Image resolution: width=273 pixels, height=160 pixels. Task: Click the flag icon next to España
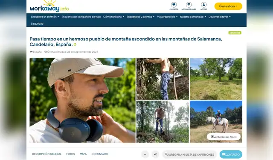[x=31, y=52]
